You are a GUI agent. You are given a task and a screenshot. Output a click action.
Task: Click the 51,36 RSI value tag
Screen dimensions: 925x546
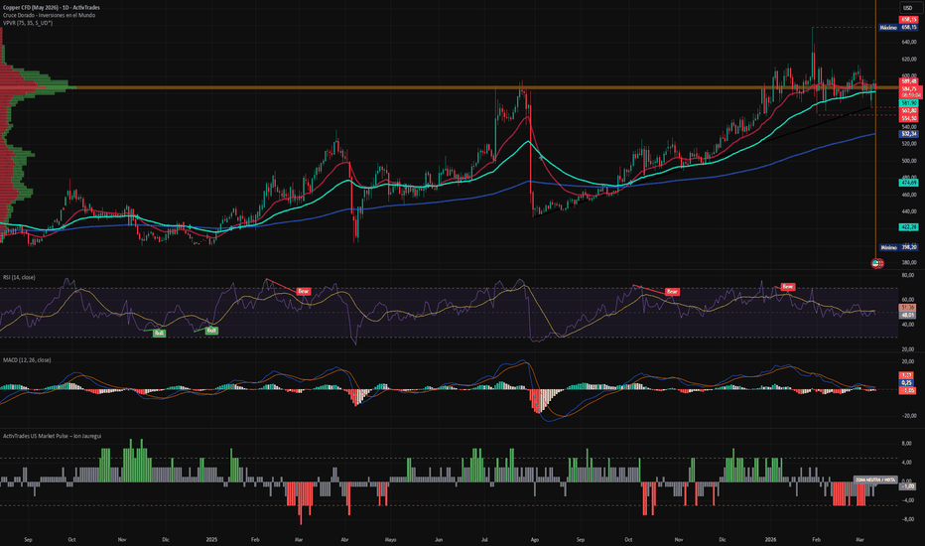[908, 308]
